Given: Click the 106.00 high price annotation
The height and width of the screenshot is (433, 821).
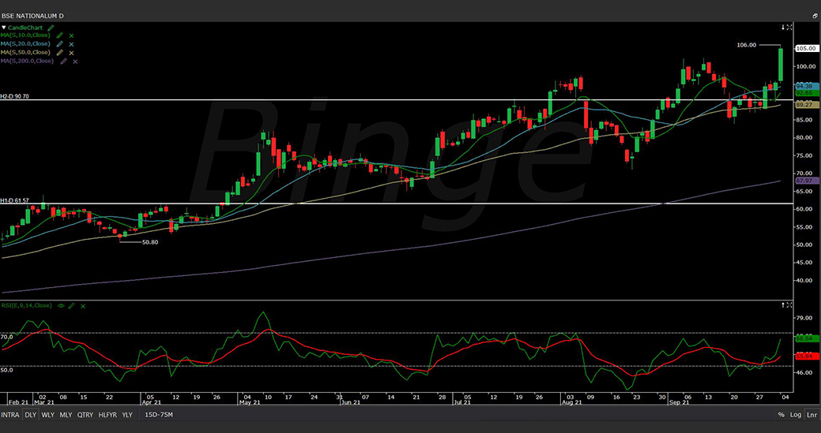Looking at the screenshot, I should (746, 45).
